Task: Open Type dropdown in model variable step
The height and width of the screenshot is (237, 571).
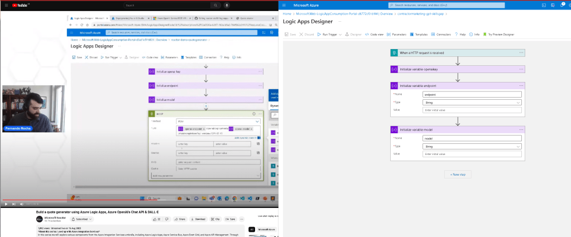Action: (x=472, y=146)
